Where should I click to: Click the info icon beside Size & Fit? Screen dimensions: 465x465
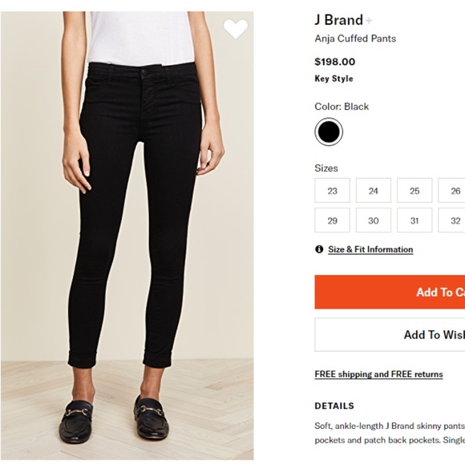tap(319, 249)
